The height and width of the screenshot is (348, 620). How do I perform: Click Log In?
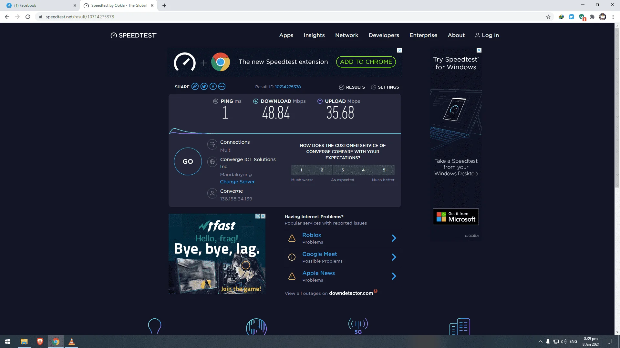(x=487, y=35)
